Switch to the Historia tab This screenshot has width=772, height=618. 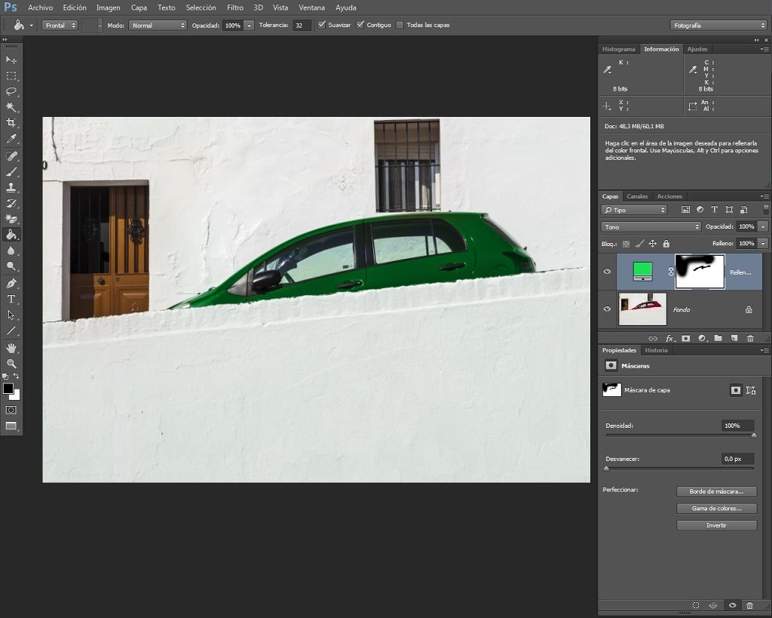click(657, 350)
